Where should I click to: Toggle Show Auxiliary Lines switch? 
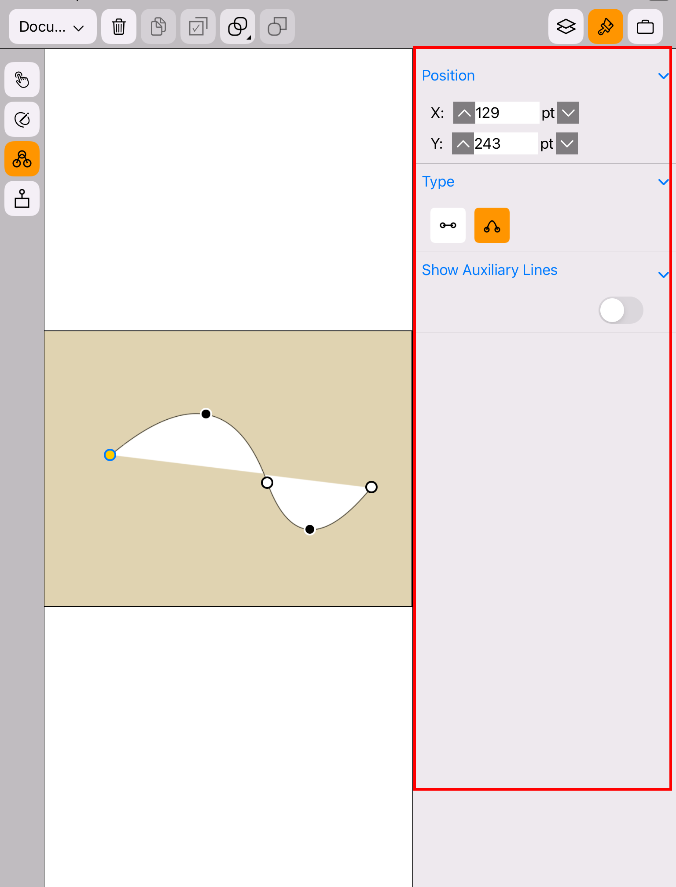click(621, 310)
